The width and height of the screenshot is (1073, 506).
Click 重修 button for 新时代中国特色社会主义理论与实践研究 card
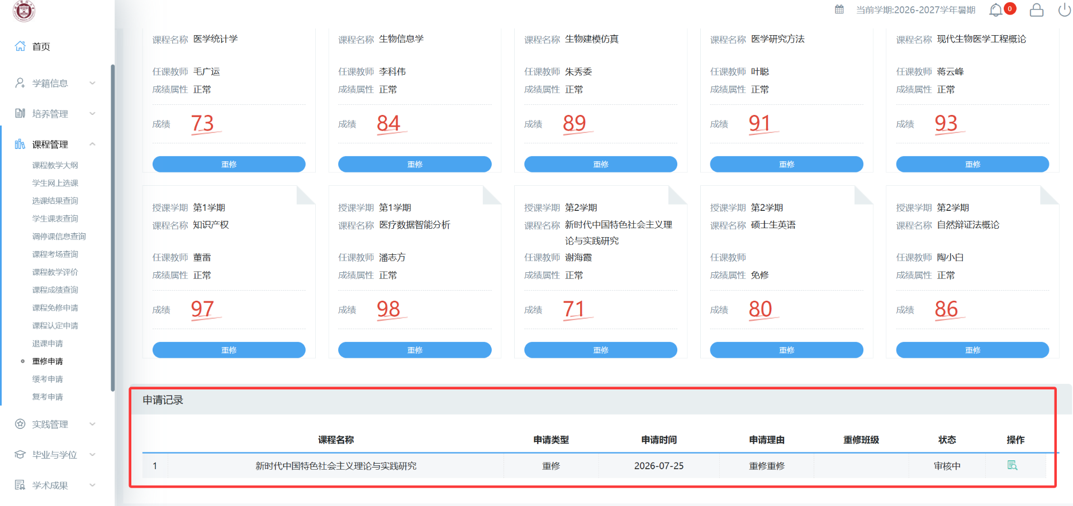[601, 350]
